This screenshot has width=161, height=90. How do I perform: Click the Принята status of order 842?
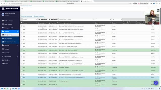pos(114,50)
